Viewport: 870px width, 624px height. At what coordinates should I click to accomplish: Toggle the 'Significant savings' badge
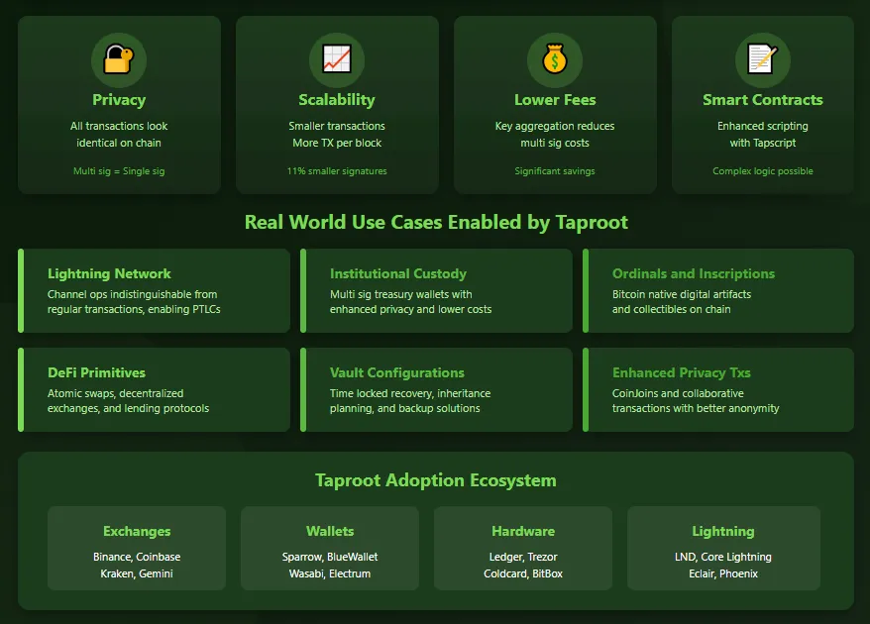click(x=555, y=170)
